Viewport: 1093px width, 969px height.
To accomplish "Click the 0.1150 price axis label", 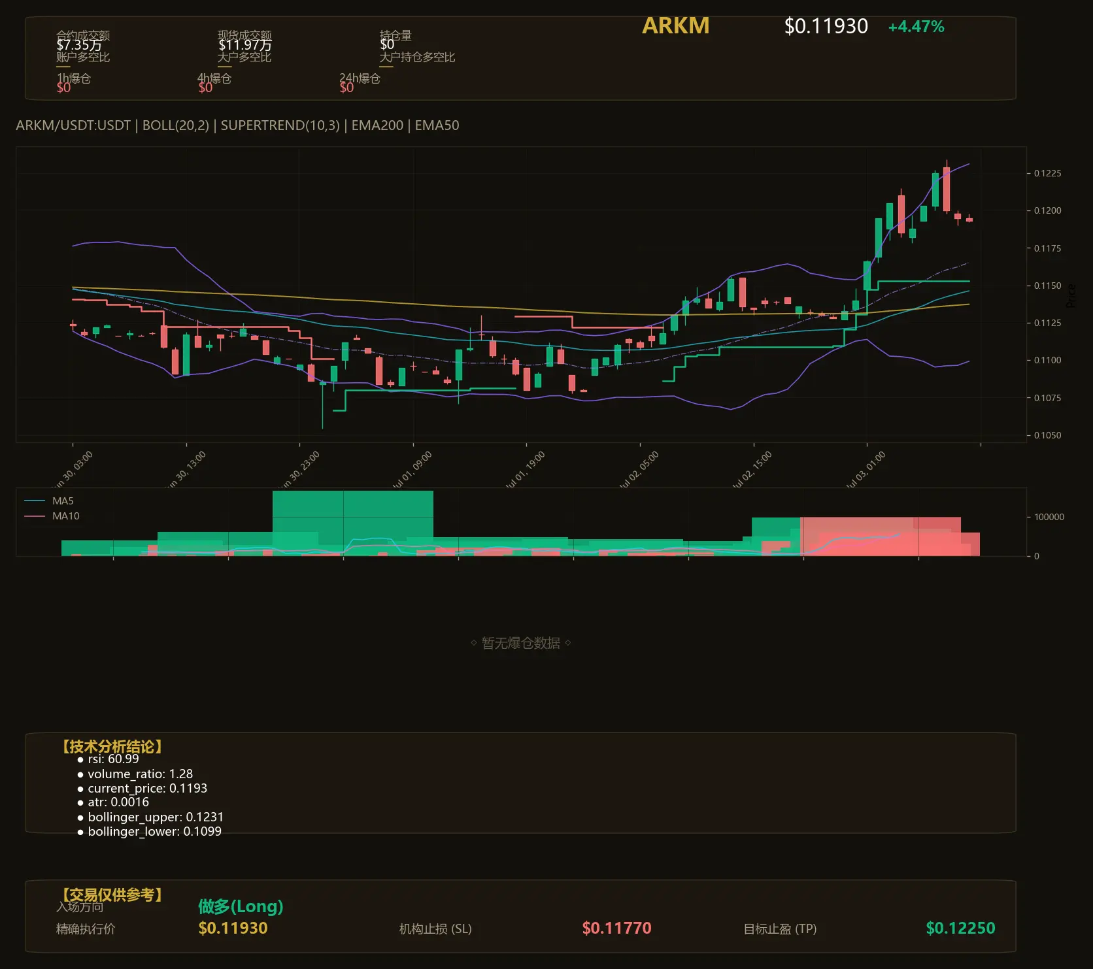I will point(1047,286).
